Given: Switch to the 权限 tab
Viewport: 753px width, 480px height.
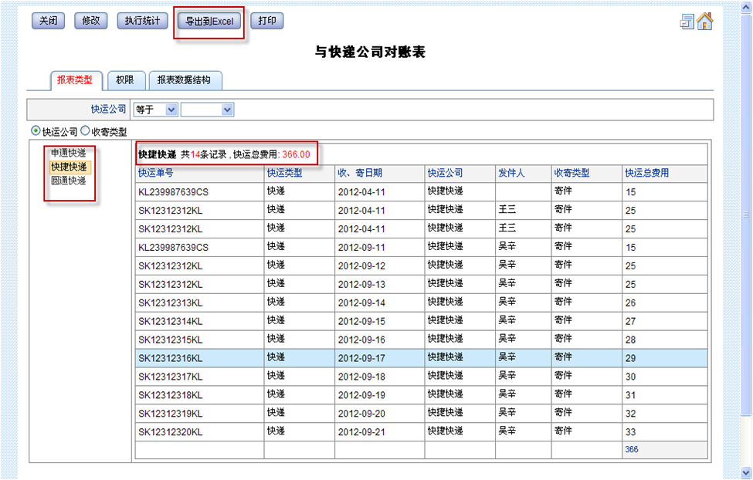Looking at the screenshot, I should [x=125, y=80].
